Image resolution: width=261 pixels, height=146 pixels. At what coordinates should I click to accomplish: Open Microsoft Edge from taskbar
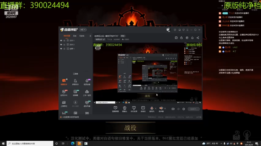tap(73, 143)
